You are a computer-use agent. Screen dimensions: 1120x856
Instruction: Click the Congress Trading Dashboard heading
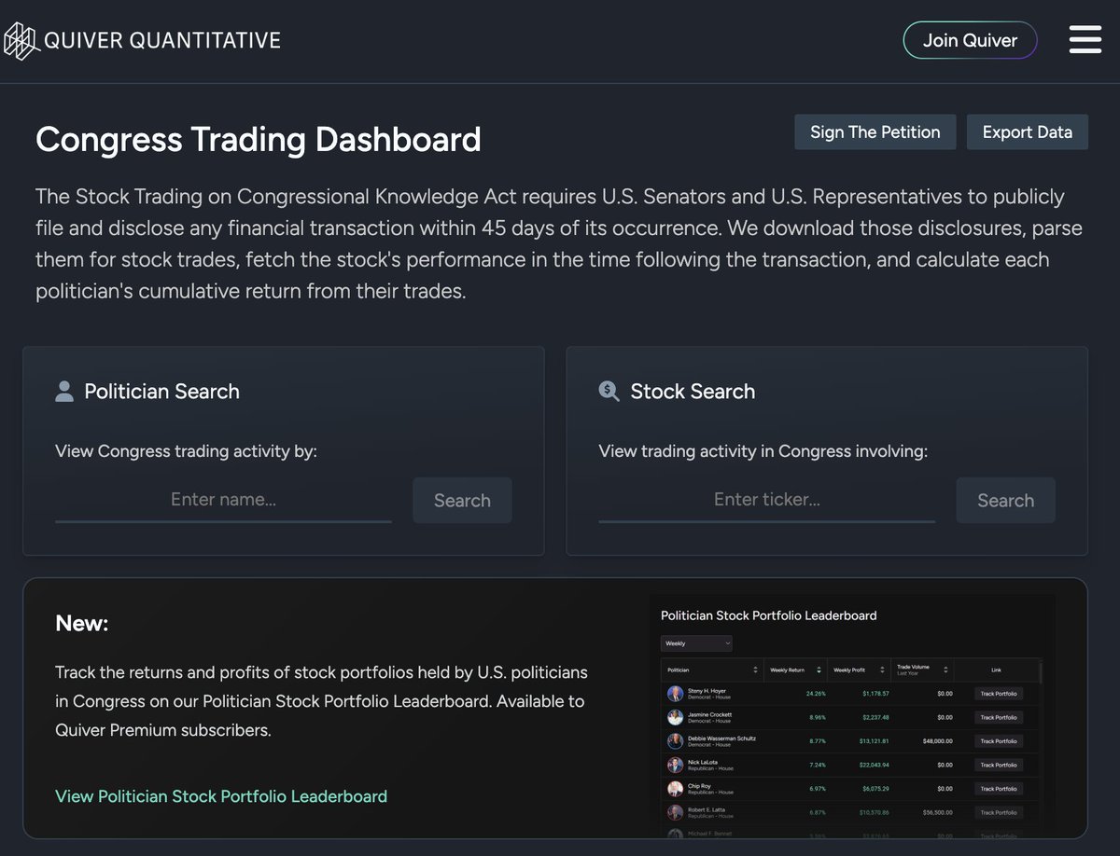(x=259, y=139)
